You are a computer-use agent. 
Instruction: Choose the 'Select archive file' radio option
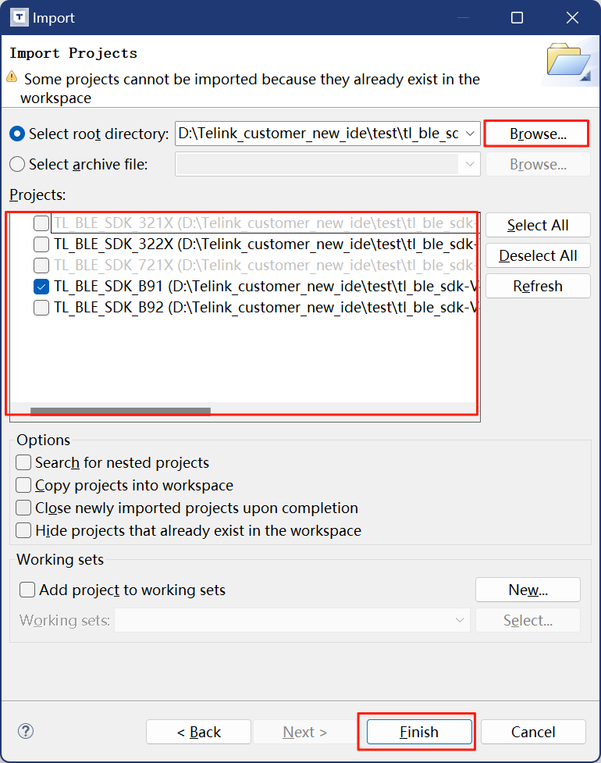[17, 165]
